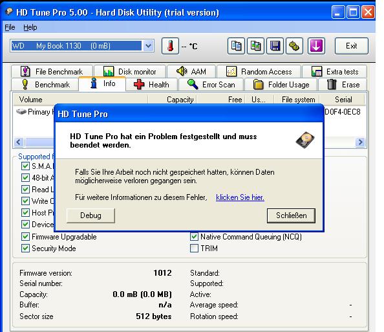The width and height of the screenshot is (384, 332).
Task: Click the volume list scroll left arrow
Action: point(19,142)
